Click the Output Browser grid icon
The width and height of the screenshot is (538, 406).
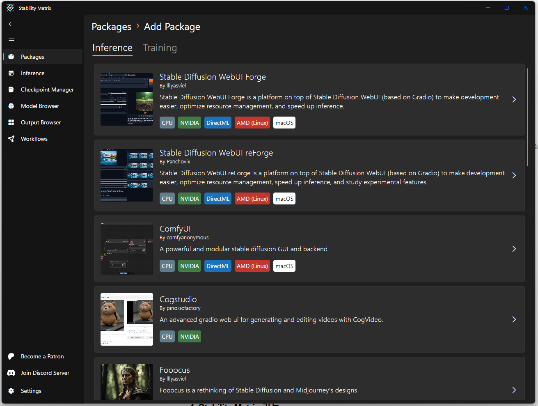tap(11, 122)
